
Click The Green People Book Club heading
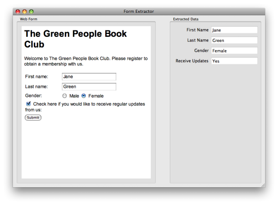pos(75,39)
